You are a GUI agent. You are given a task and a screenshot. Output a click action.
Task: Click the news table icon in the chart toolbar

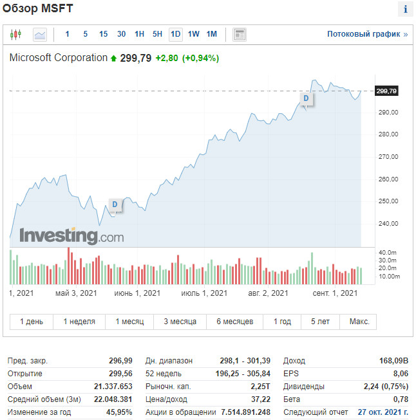click(240, 34)
